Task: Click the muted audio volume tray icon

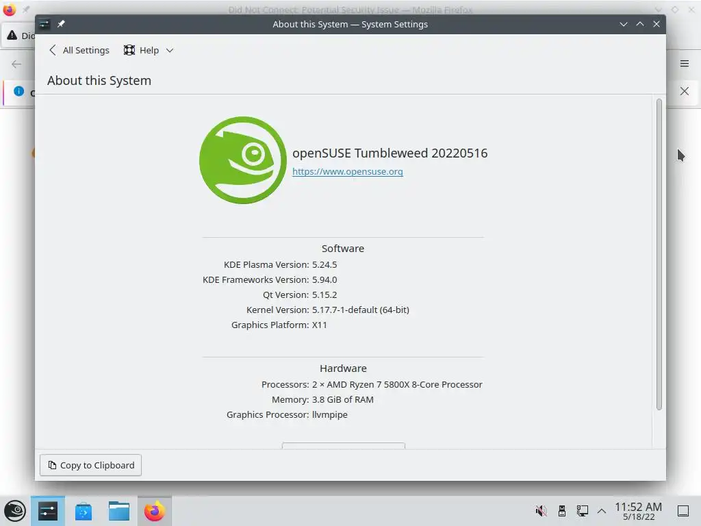Action: point(541,511)
